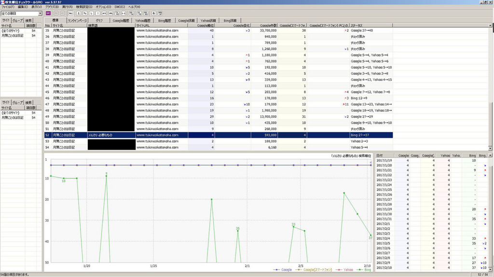Open the ファイル(F) menu
The width and height of the screenshot is (494, 277).
(8, 7)
